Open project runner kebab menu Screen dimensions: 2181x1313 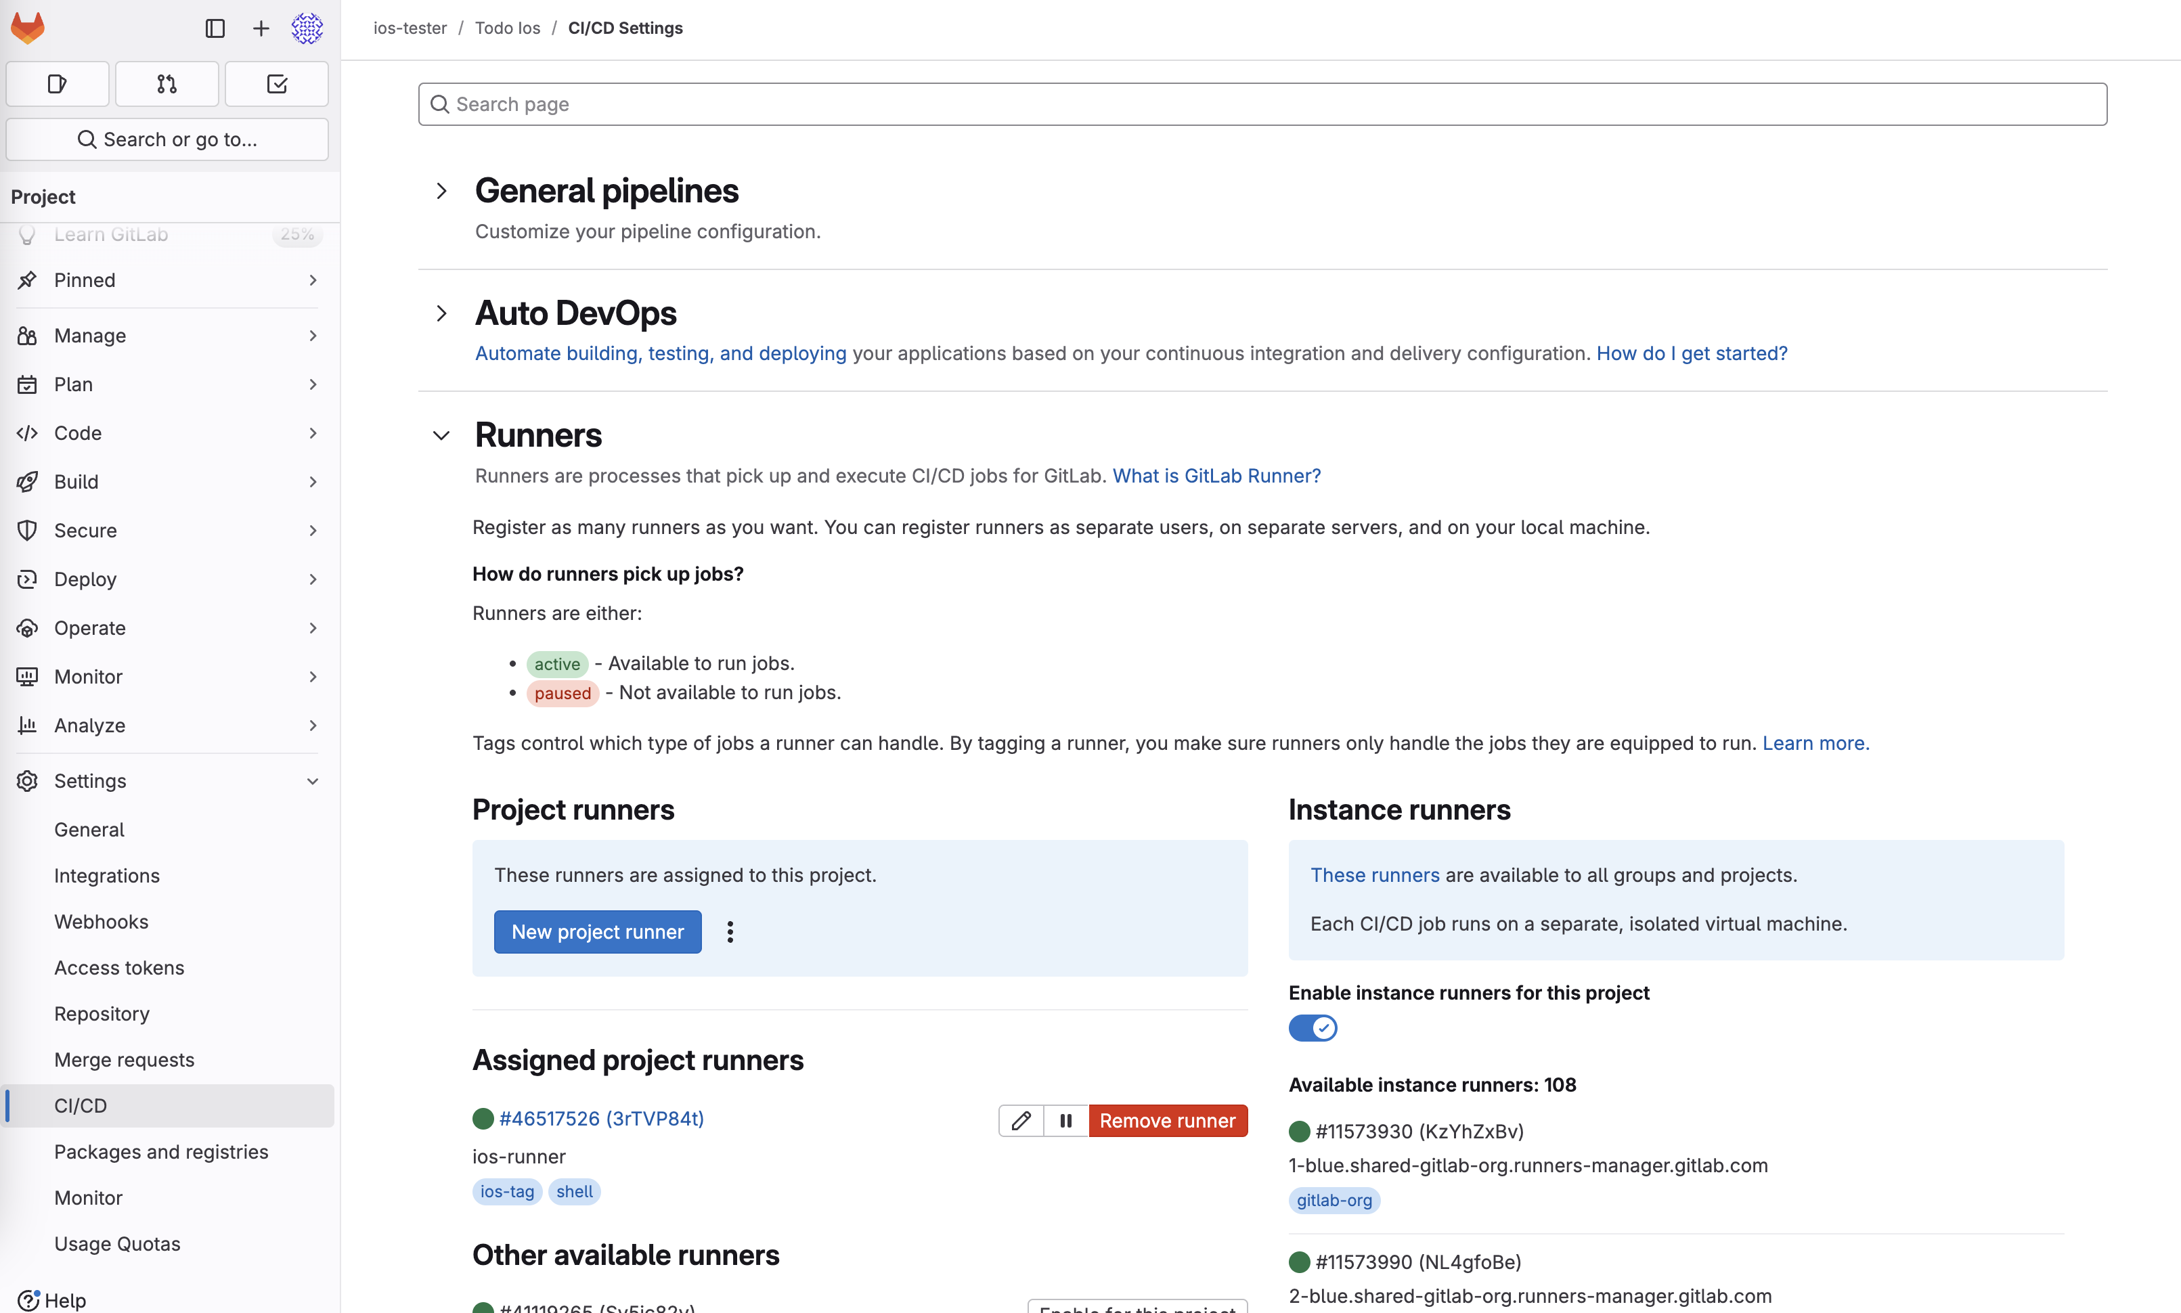730,932
